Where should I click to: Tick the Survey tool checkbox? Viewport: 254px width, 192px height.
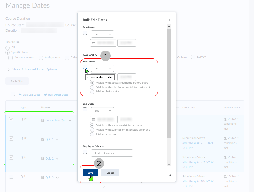pos(193,57)
